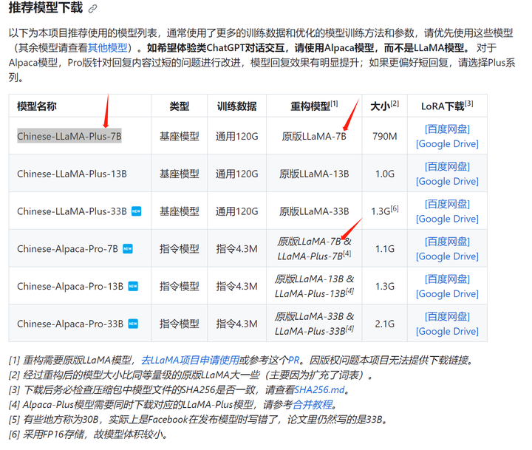Click 指令4.3M in the Chinese-Alpaca-Pro-7B row
Screen dimensions: 532x450
[x=237, y=249]
